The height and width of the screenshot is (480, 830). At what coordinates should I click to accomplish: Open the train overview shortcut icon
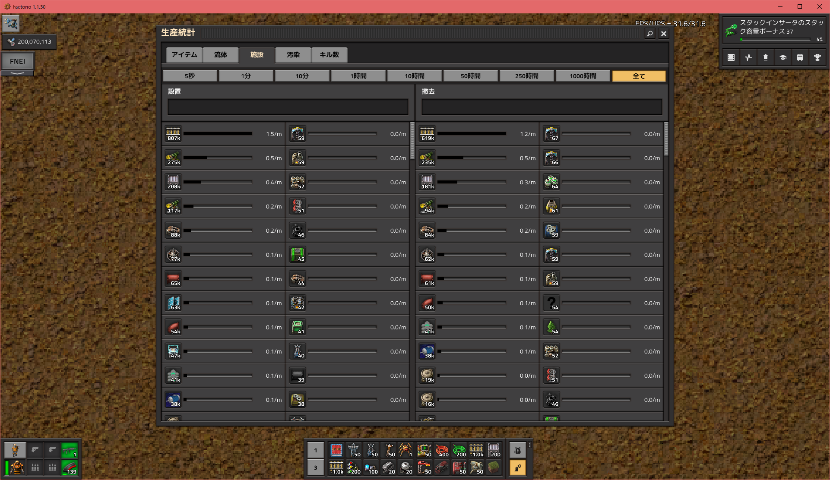click(800, 57)
